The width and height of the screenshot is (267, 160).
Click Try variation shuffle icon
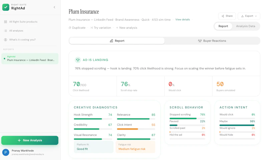(101, 28)
